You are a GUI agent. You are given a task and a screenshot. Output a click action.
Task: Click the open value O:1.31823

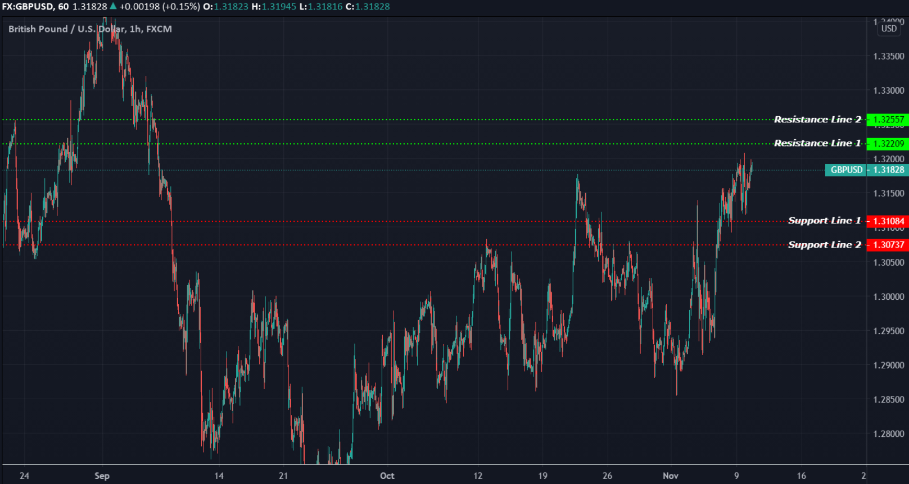point(225,7)
